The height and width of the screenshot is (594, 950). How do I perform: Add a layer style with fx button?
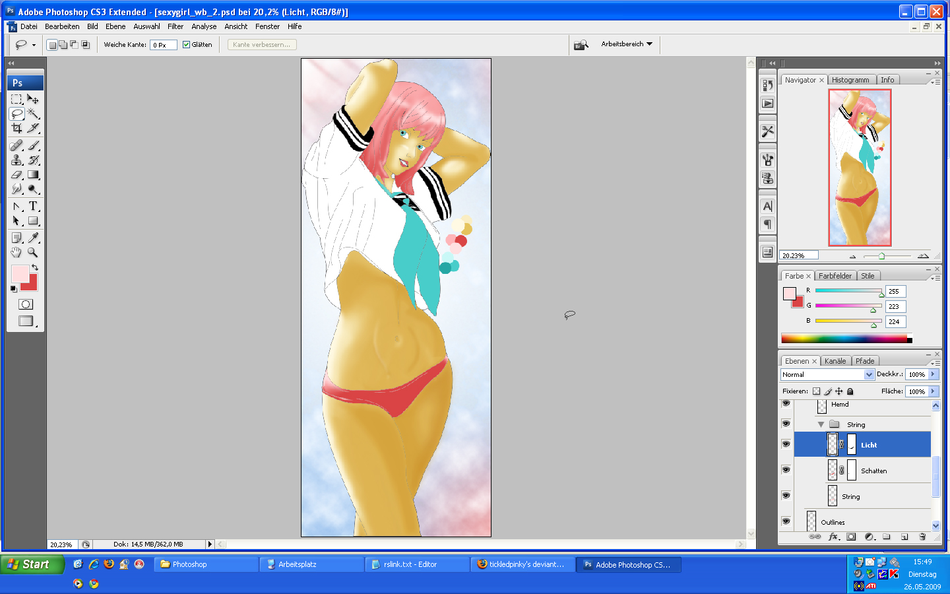coord(834,537)
